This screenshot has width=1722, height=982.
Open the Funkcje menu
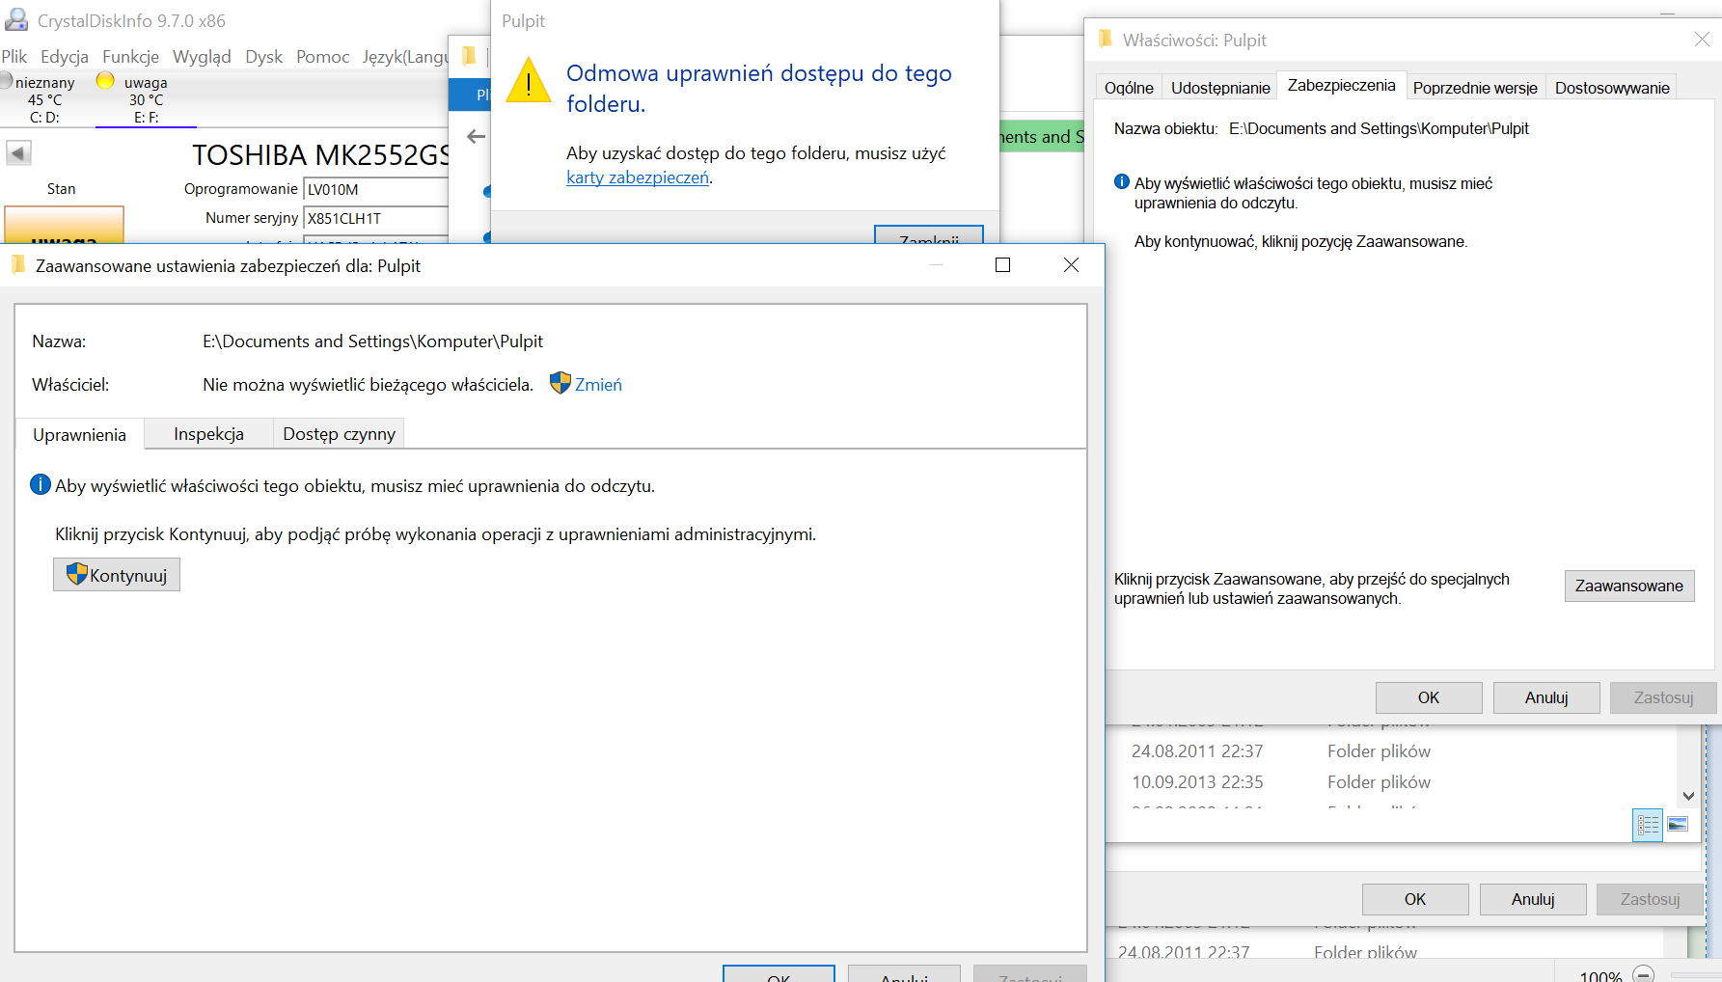(131, 56)
